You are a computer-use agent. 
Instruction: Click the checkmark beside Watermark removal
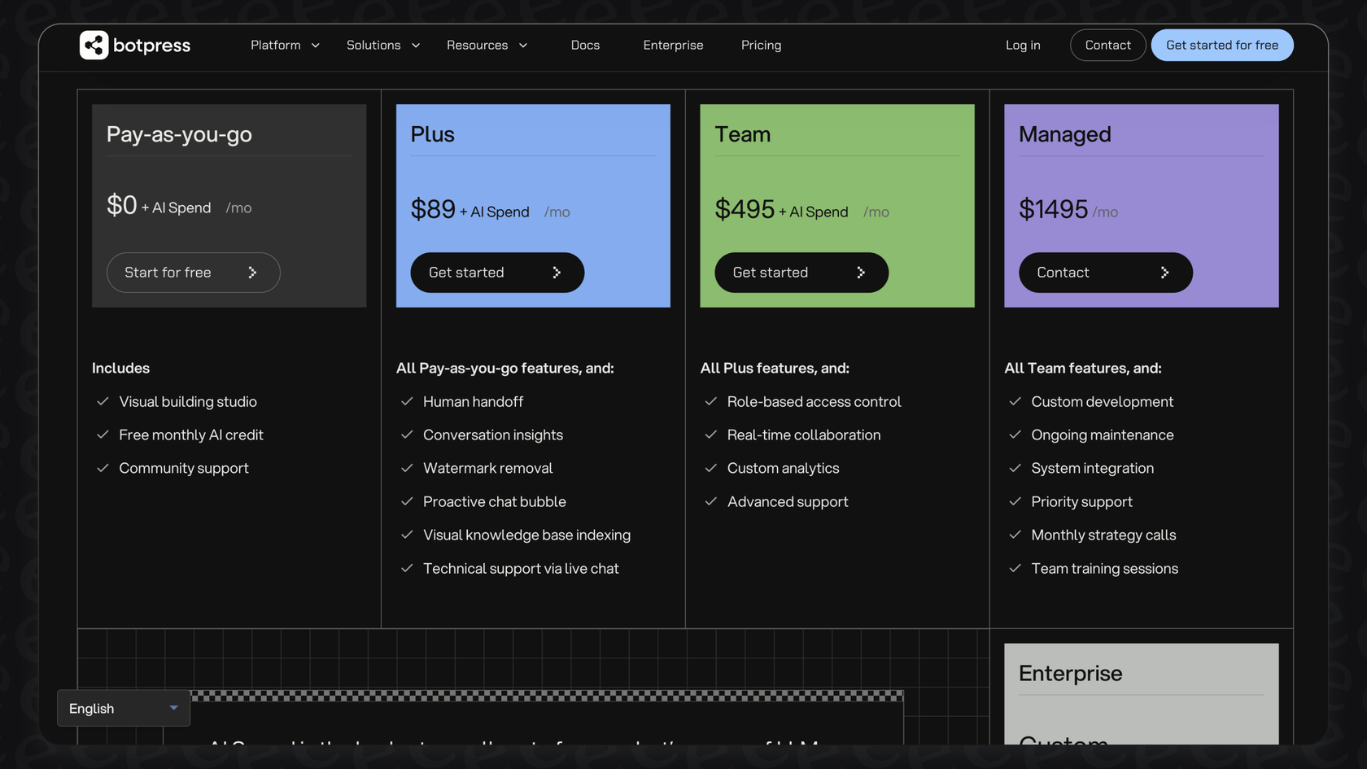(x=407, y=468)
